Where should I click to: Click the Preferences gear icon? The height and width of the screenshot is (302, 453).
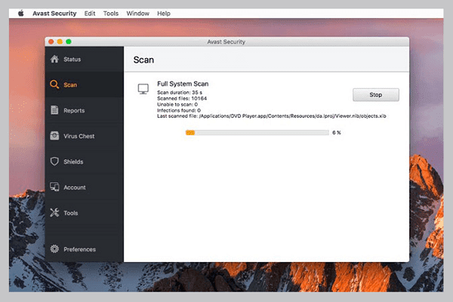coord(54,249)
